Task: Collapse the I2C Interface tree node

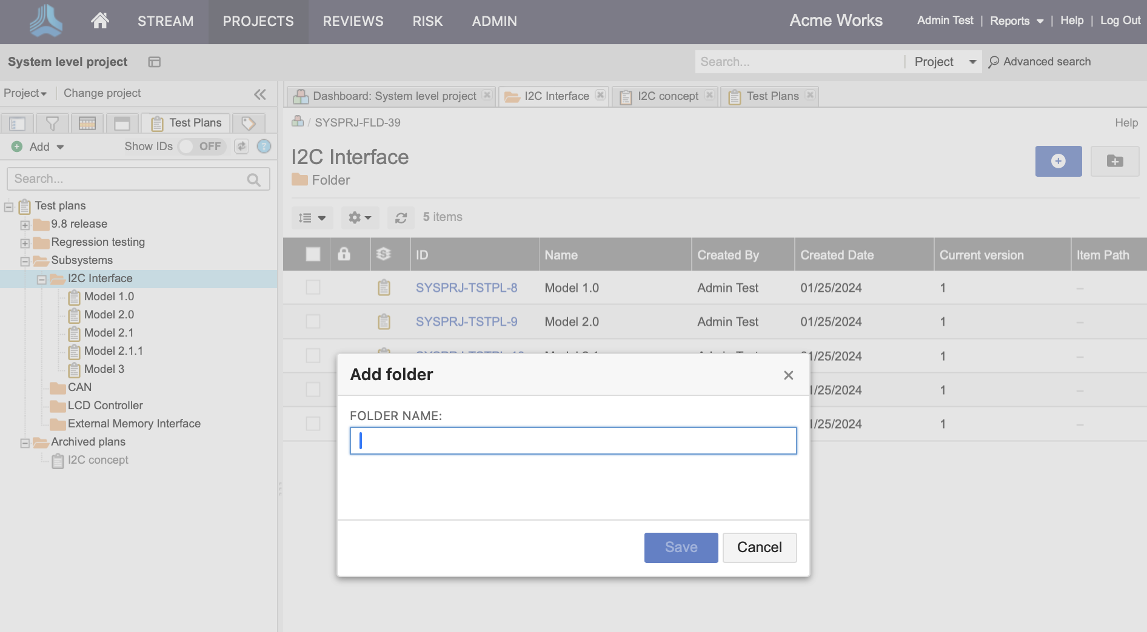Action: tap(42, 280)
